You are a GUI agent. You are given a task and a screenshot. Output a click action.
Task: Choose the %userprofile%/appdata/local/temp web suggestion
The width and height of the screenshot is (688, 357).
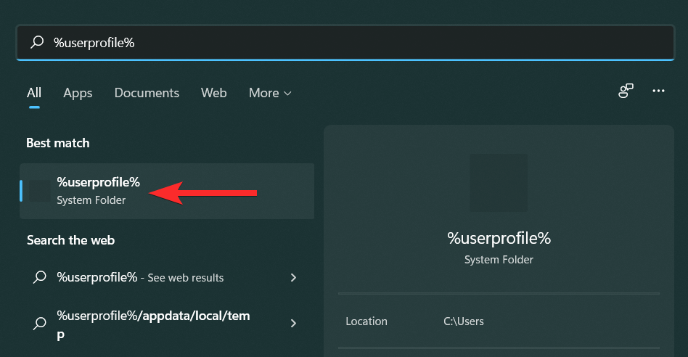[x=152, y=324]
